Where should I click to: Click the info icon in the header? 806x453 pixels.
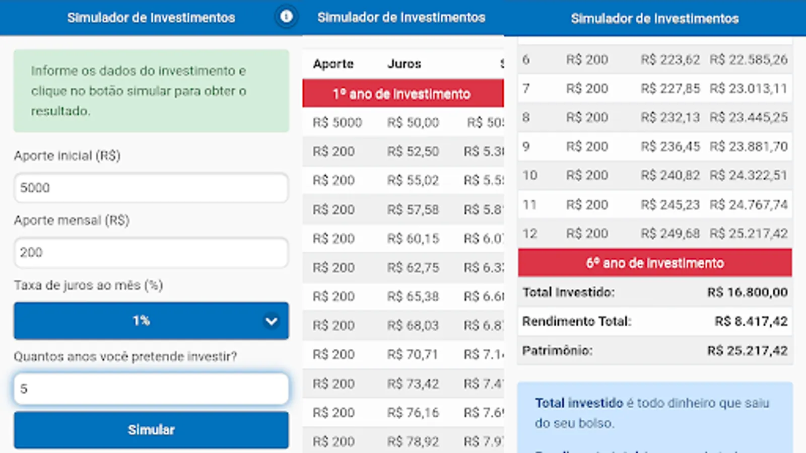[x=286, y=17]
